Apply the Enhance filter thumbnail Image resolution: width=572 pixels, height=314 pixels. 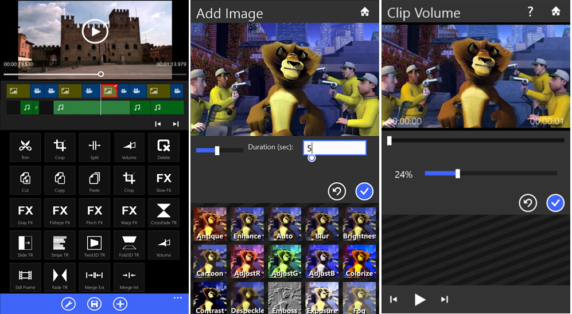point(247,225)
